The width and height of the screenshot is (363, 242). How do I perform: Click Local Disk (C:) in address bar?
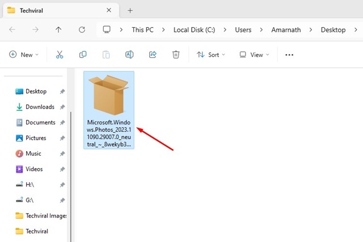pos(197,30)
